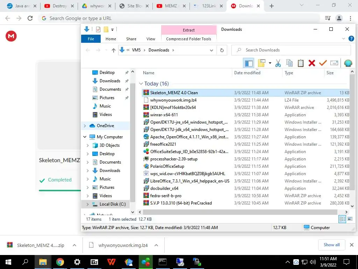The height and width of the screenshot is (269, 358).
Task: Open menu arrow for whywonyouwork.img.lz4 download
Action: pyautogui.click(x=156, y=245)
